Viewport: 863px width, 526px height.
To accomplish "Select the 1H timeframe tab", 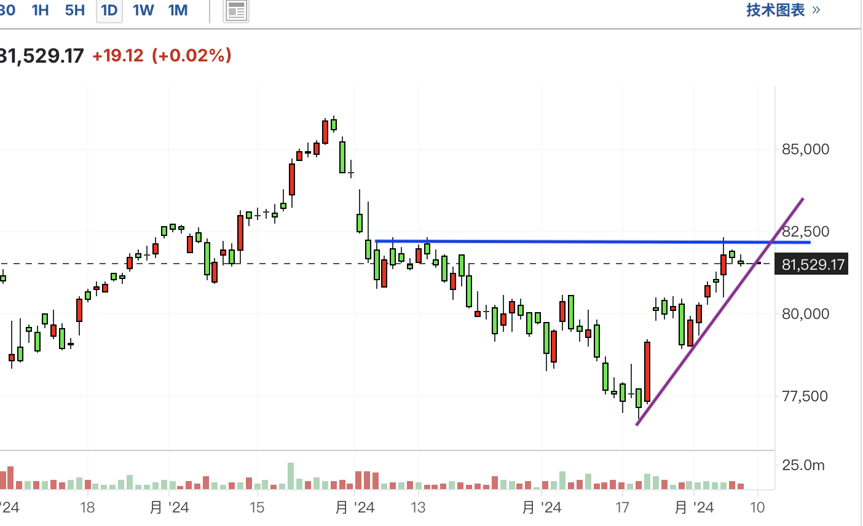I will pos(41,10).
